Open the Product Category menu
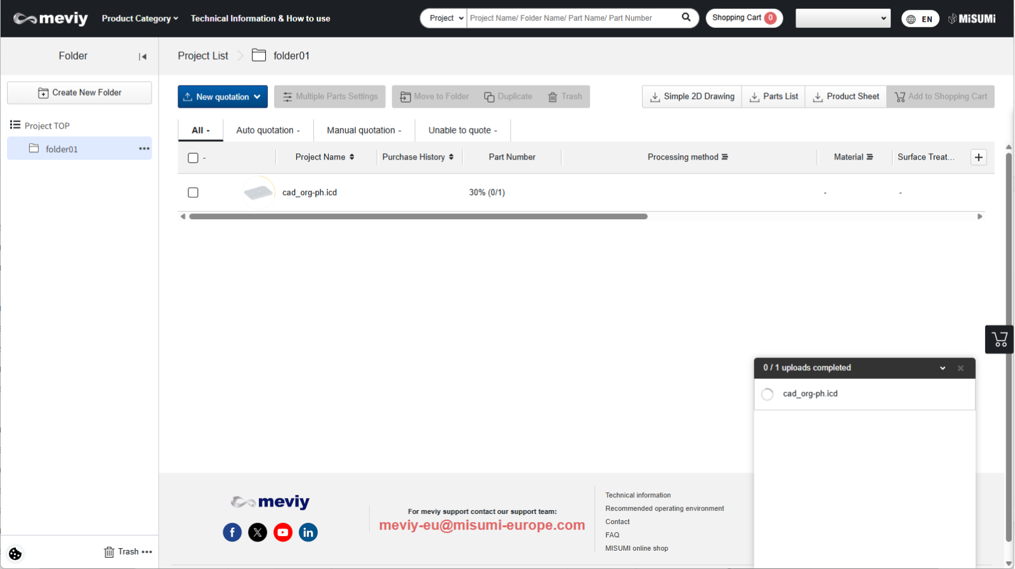 point(140,18)
